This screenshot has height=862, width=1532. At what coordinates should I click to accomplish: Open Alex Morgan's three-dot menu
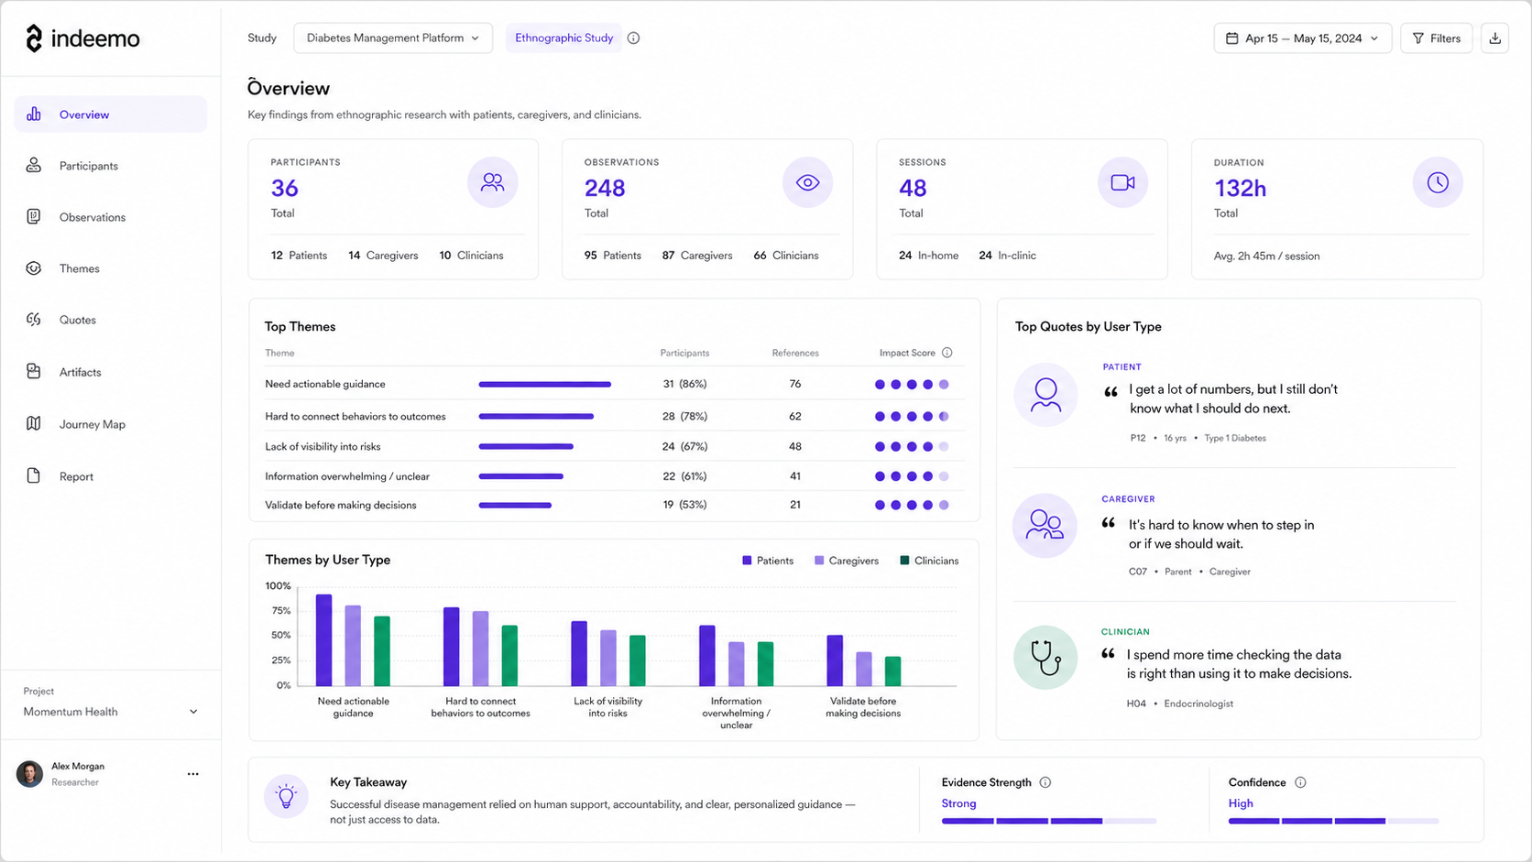tap(192, 774)
